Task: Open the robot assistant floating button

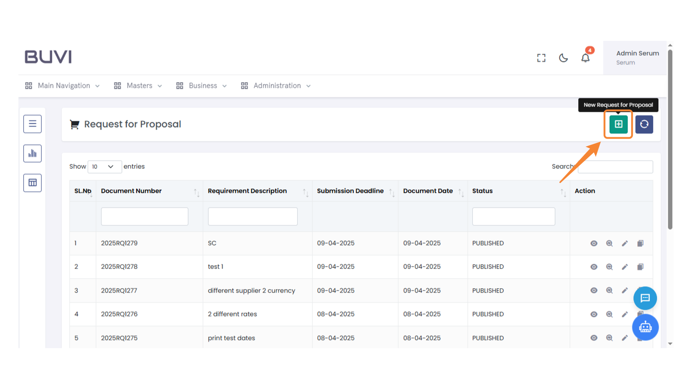Action: (645, 327)
